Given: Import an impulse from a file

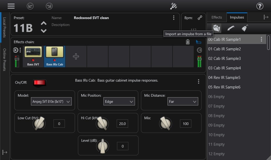Looking at the screenshot, I should tap(216, 28).
